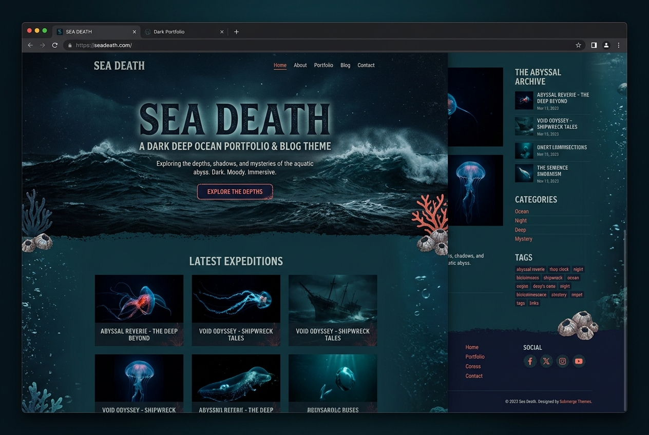Open the Submerge Themes credit link
Viewport: 649px width, 435px height.
pos(576,402)
